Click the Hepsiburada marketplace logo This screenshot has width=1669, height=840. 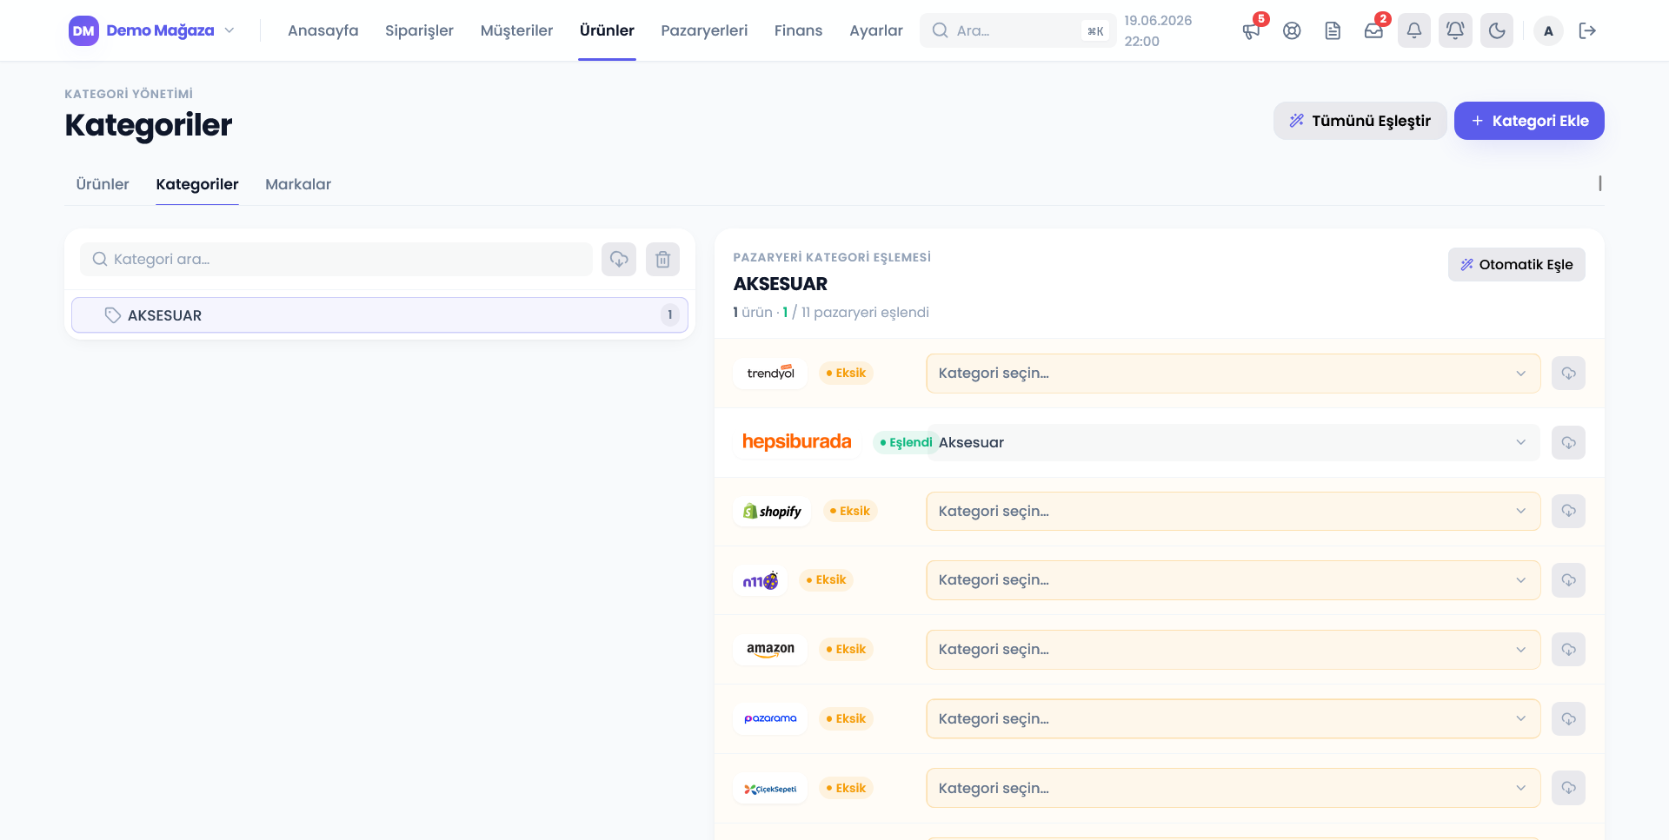click(797, 441)
